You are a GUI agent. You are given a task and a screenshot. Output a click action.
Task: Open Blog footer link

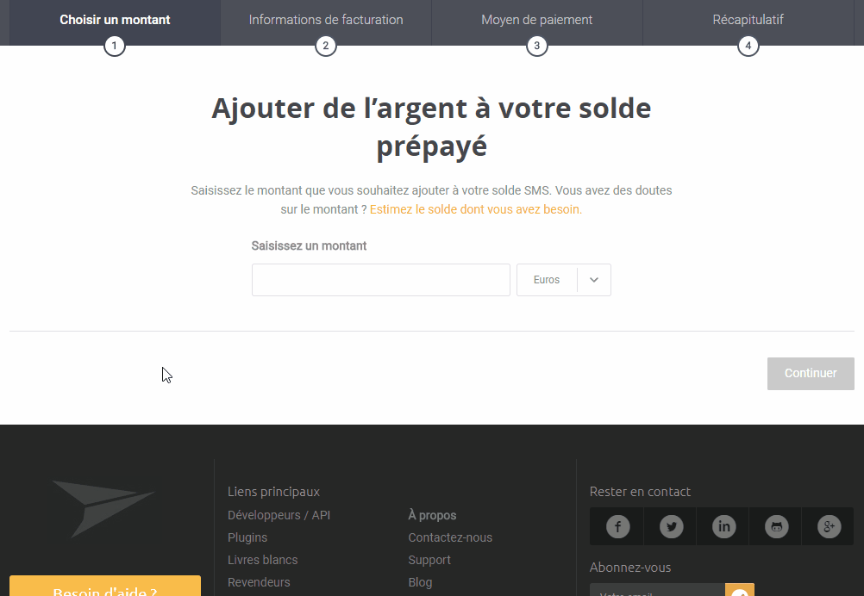420,582
